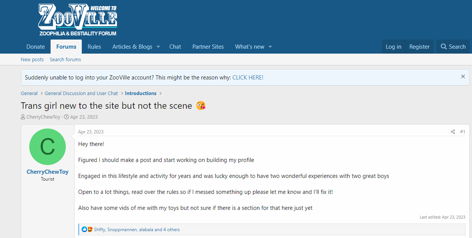Dismiss the login notice with X
Viewport: 472px width, 238px height.
(x=463, y=77)
